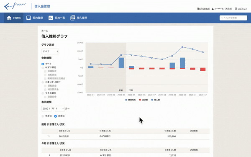Image resolution: width=251 pixels, height=157 pixels.
Task: Open the 2020 year dropdown
Action: click(x=46, y=108)
